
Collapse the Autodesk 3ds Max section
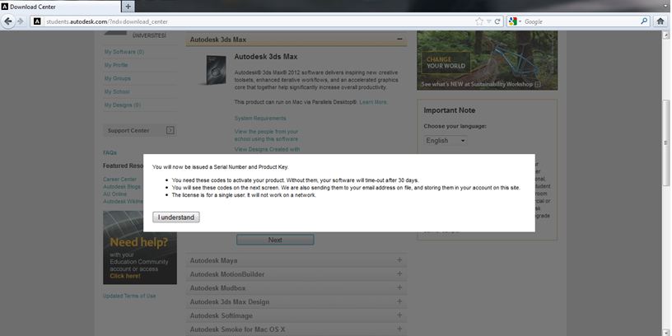click(399, 39)
